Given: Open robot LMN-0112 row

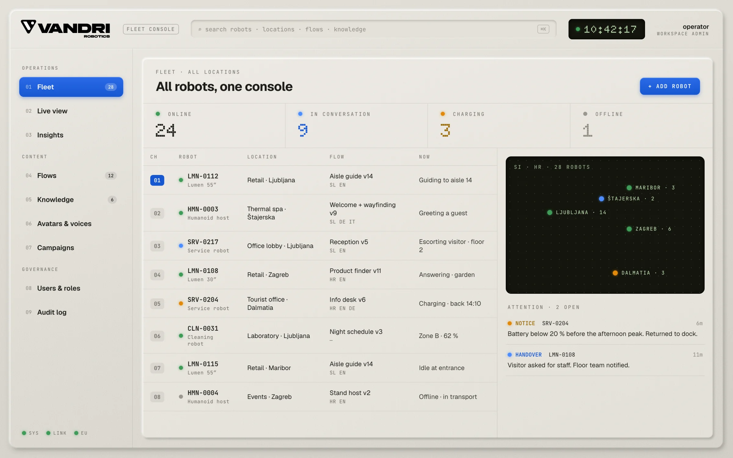Looking at the screenshot, I should click(x=320, y=180).
